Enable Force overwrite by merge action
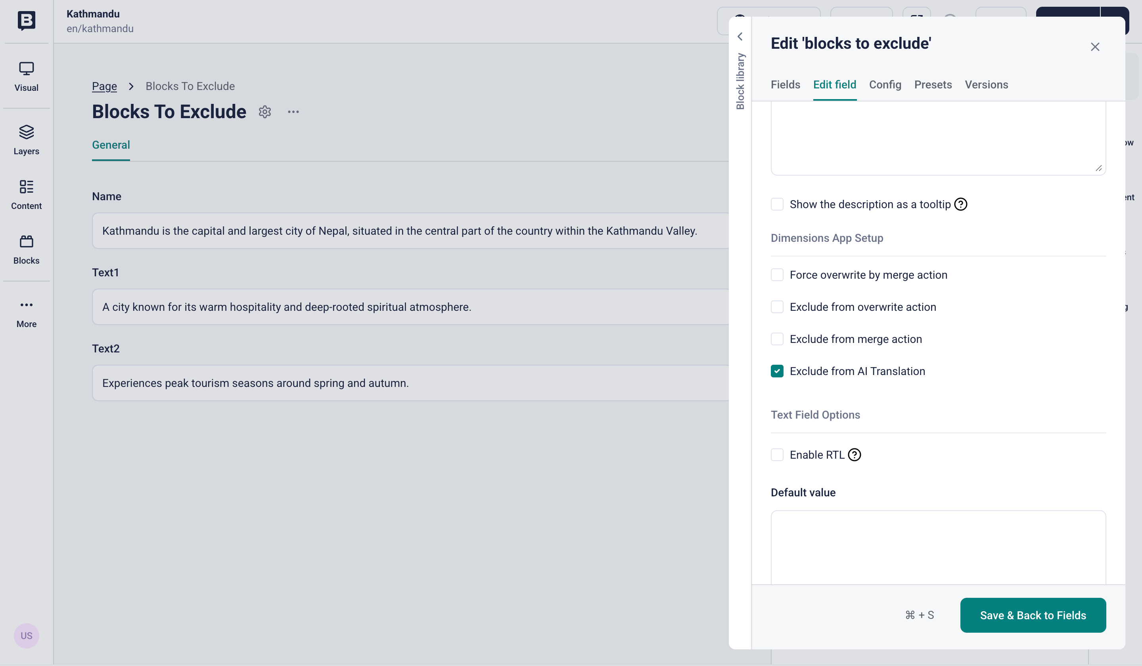1142x666 pixels. (777, 275)
